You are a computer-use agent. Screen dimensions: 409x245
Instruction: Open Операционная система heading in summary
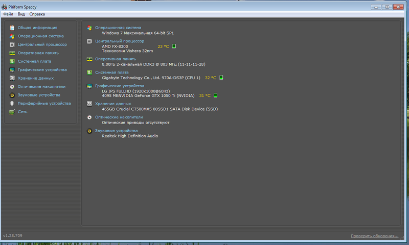click(118, 28)
